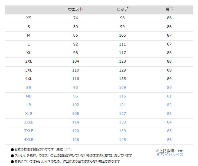This screenshot has height=166, width=198.
Task: Click waist value 116 for 4XL
Action: pos(76,79)
